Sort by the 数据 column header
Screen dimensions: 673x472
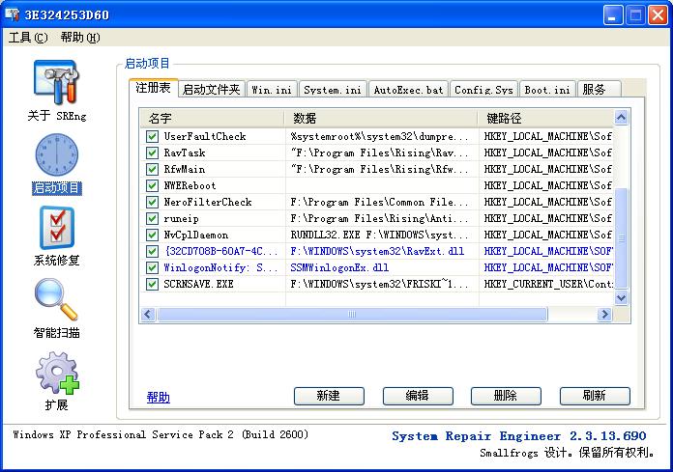point(381,118)
